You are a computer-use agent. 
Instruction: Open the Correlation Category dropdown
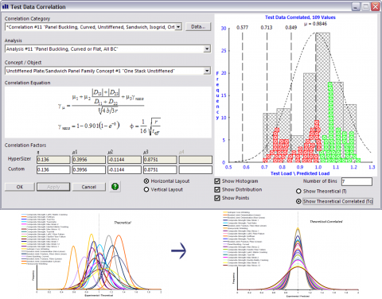pos(178,27)
